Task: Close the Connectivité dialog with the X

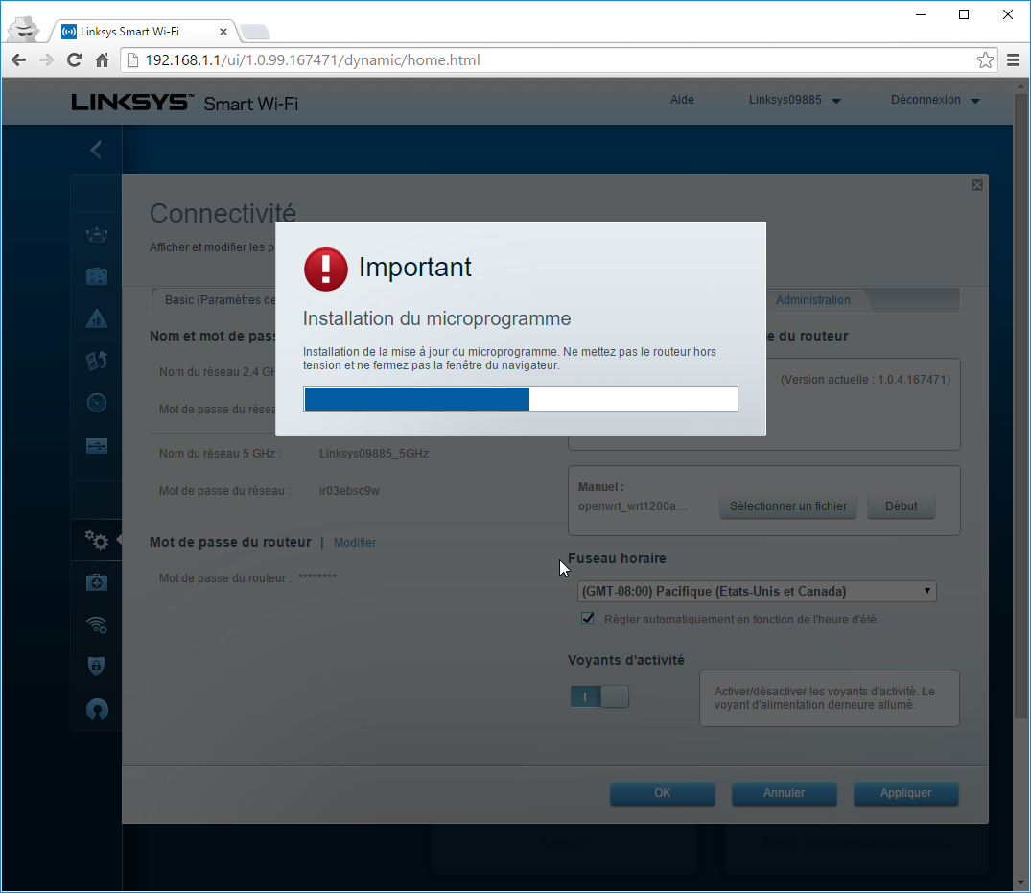Action: pyautogui.click(x=976, y=185)
